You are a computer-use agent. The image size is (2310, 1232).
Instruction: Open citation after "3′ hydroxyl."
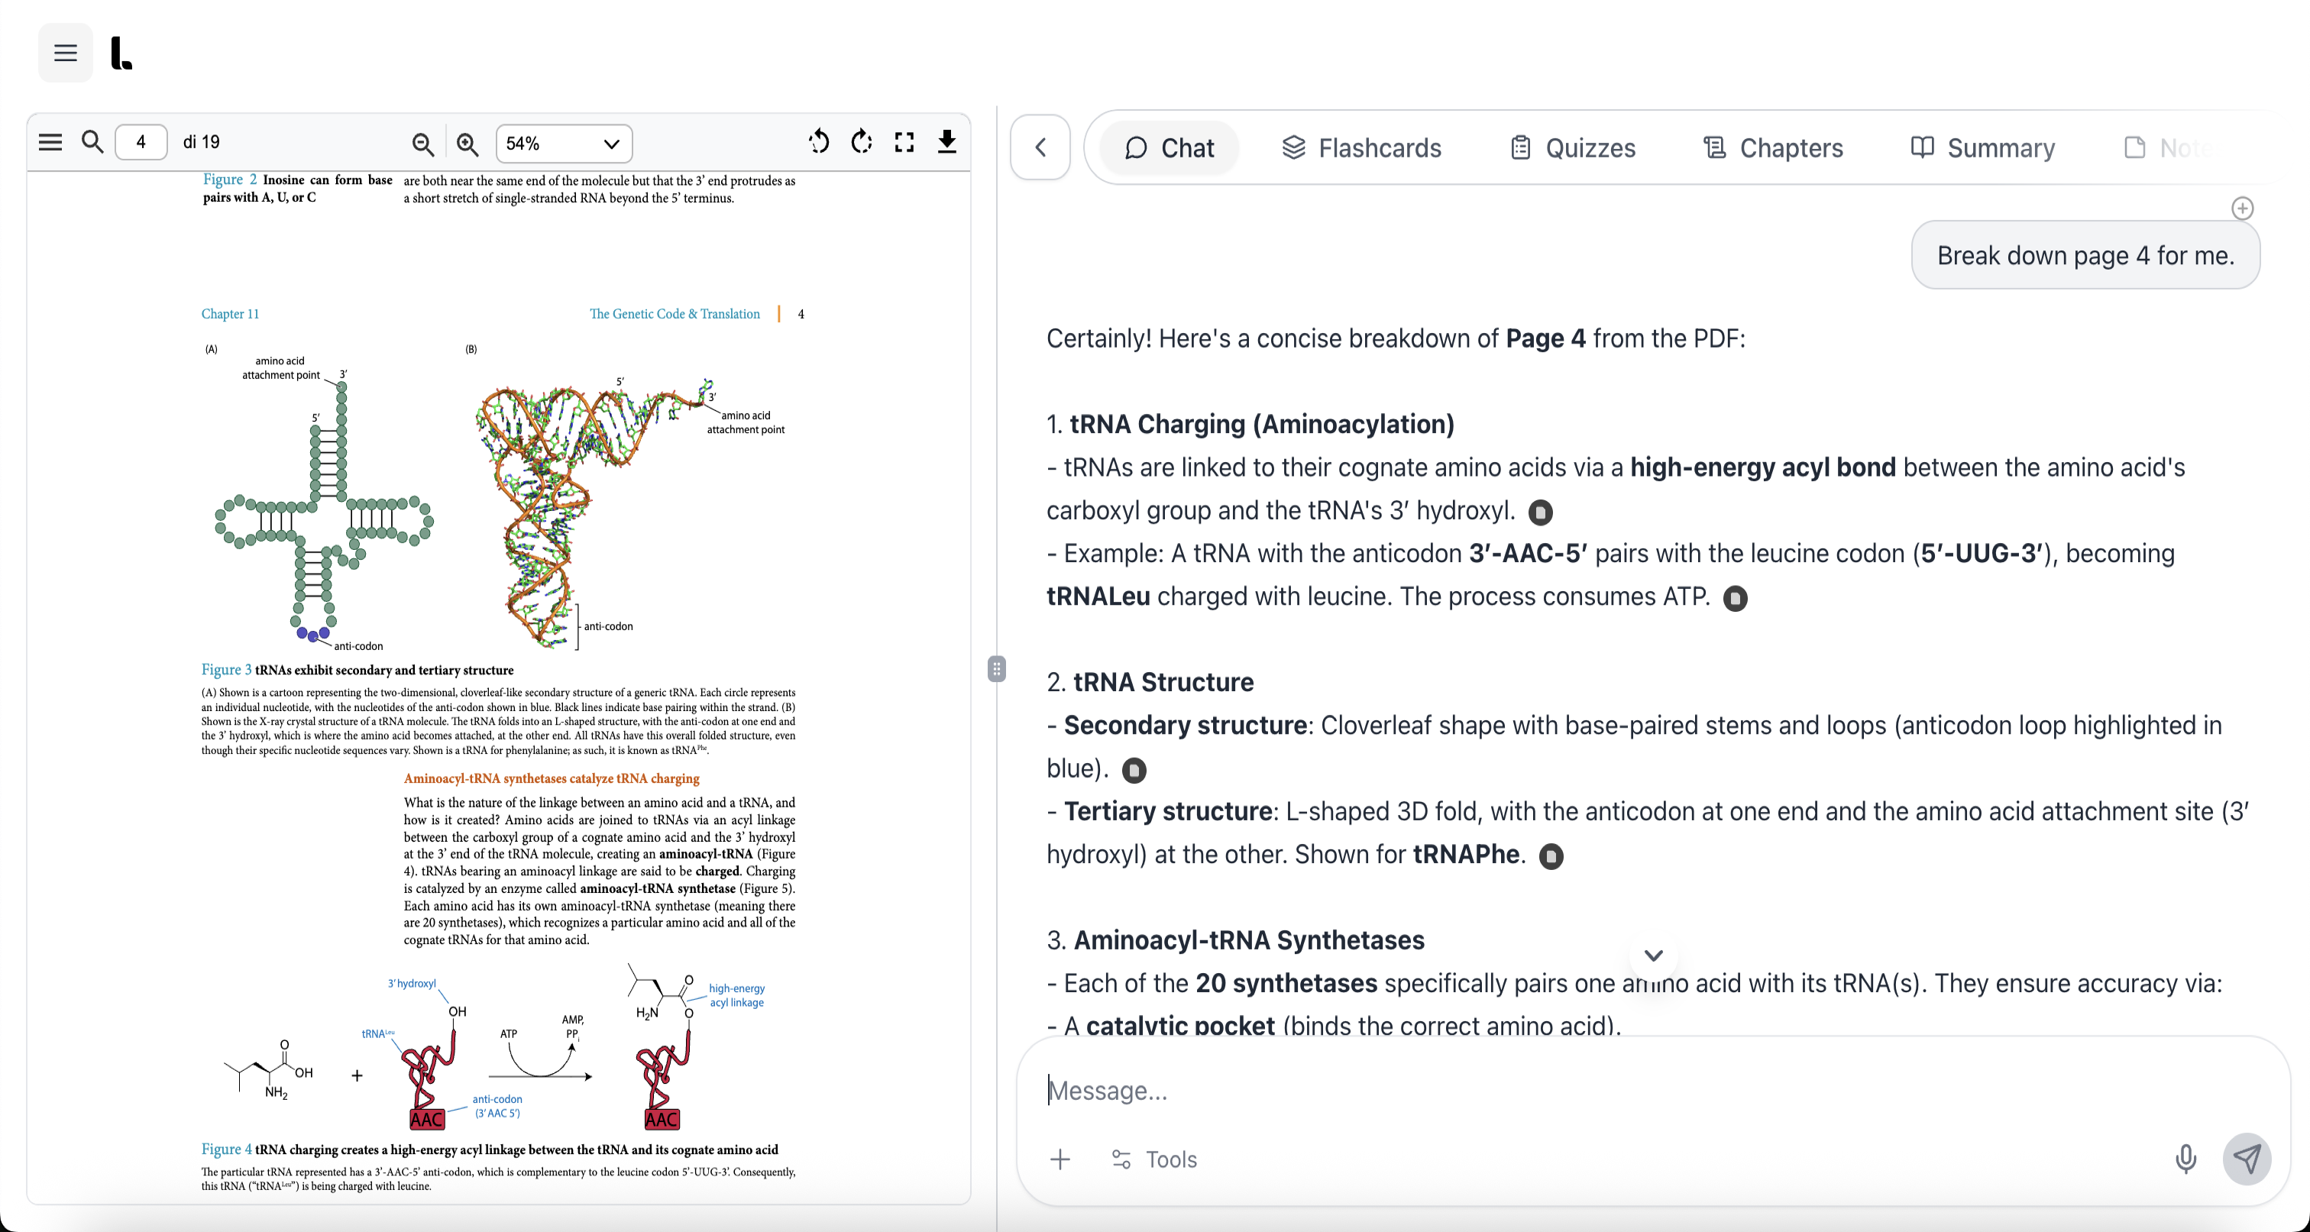[x=1540, y=512]
